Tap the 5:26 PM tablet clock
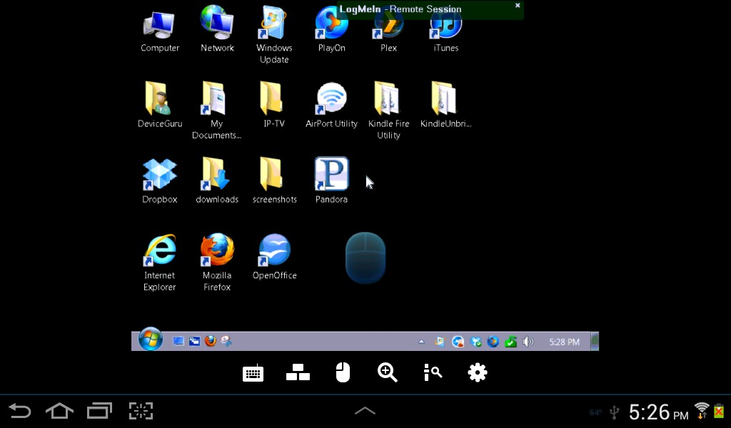Viewport: 731px width, 428px height. (x=659, y=412)
